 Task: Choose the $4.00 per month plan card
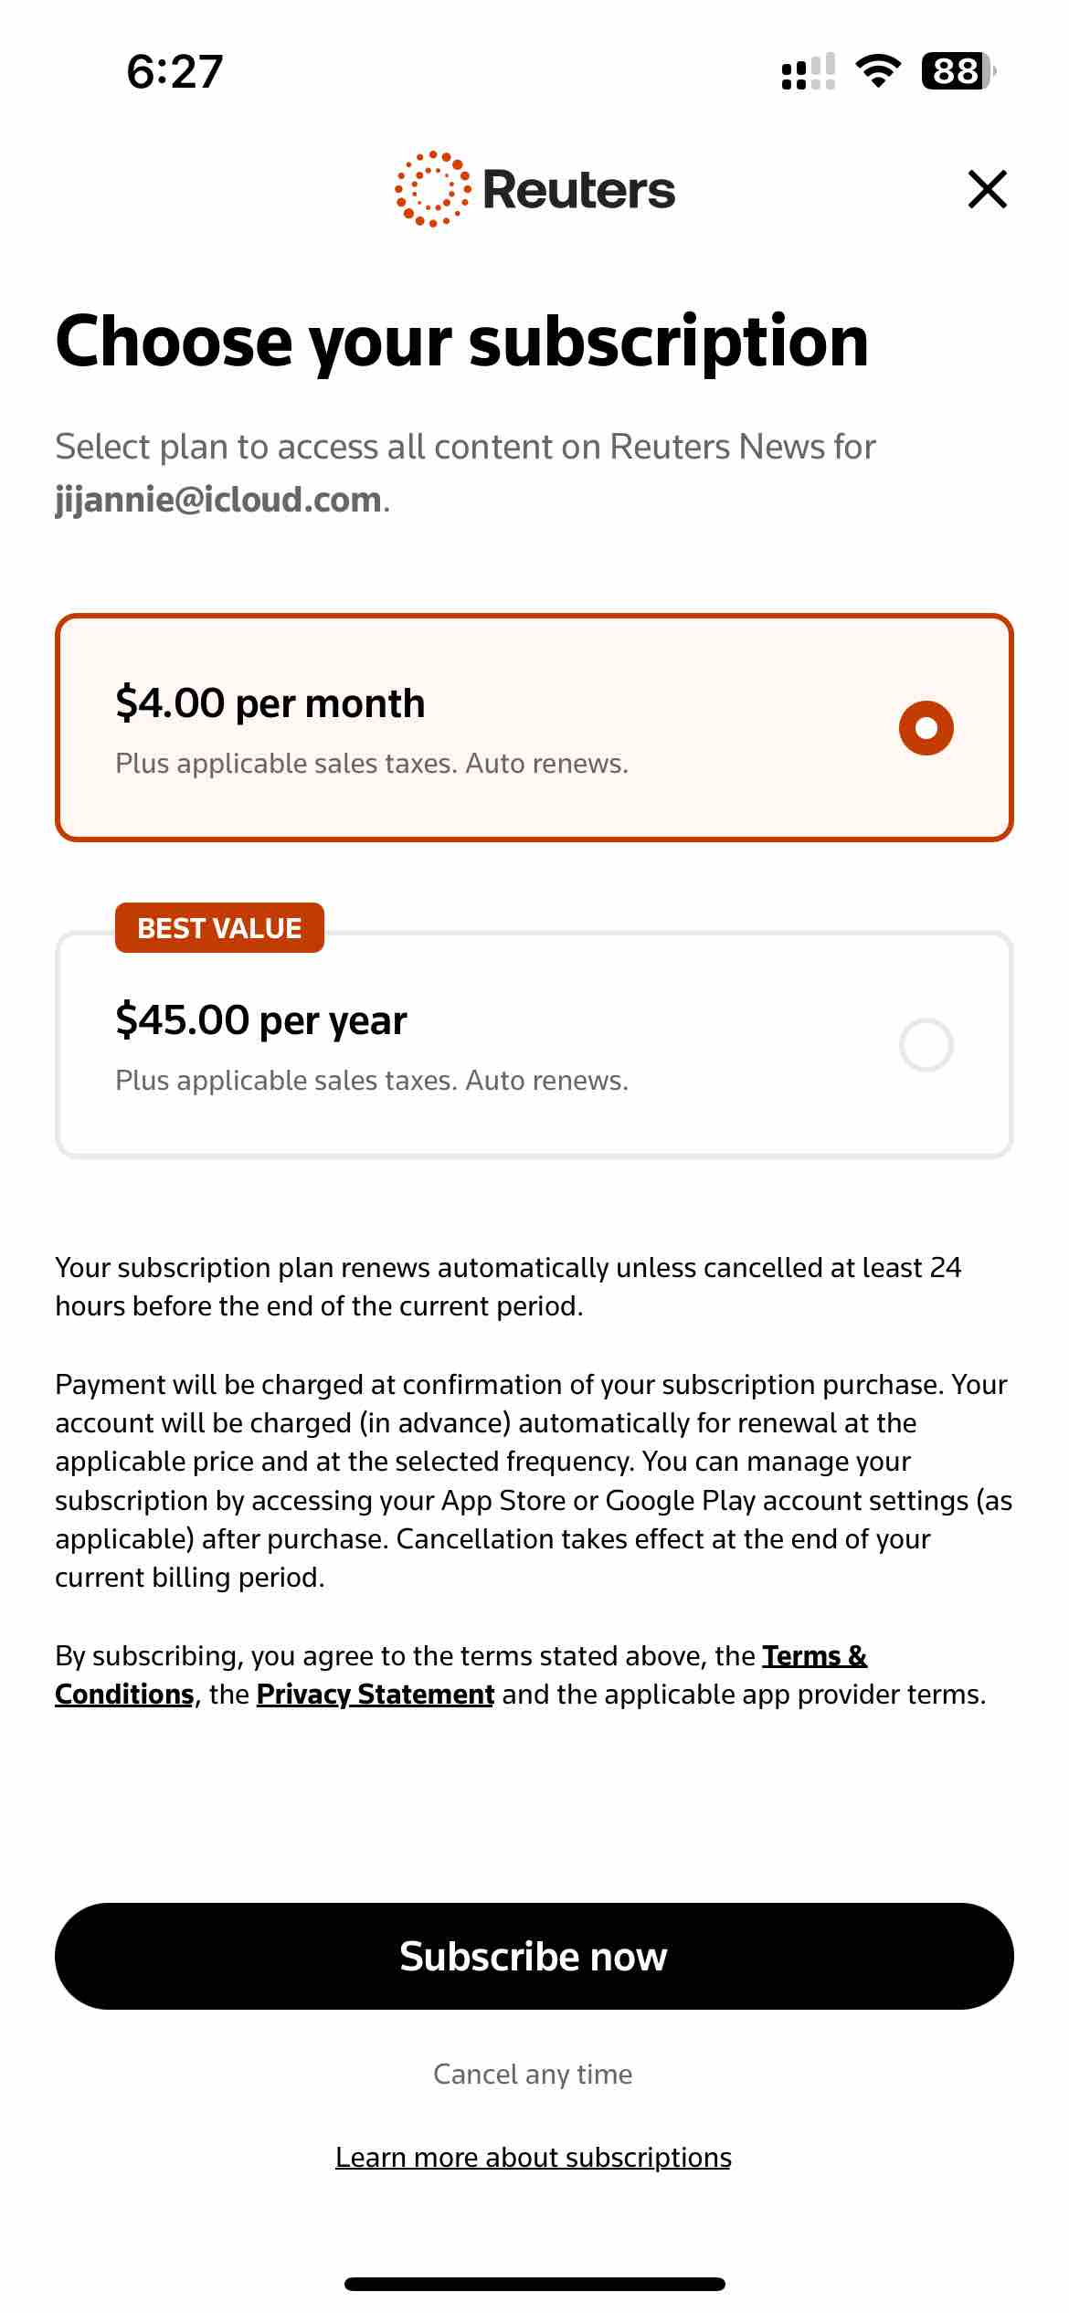(x=534, y=727)
